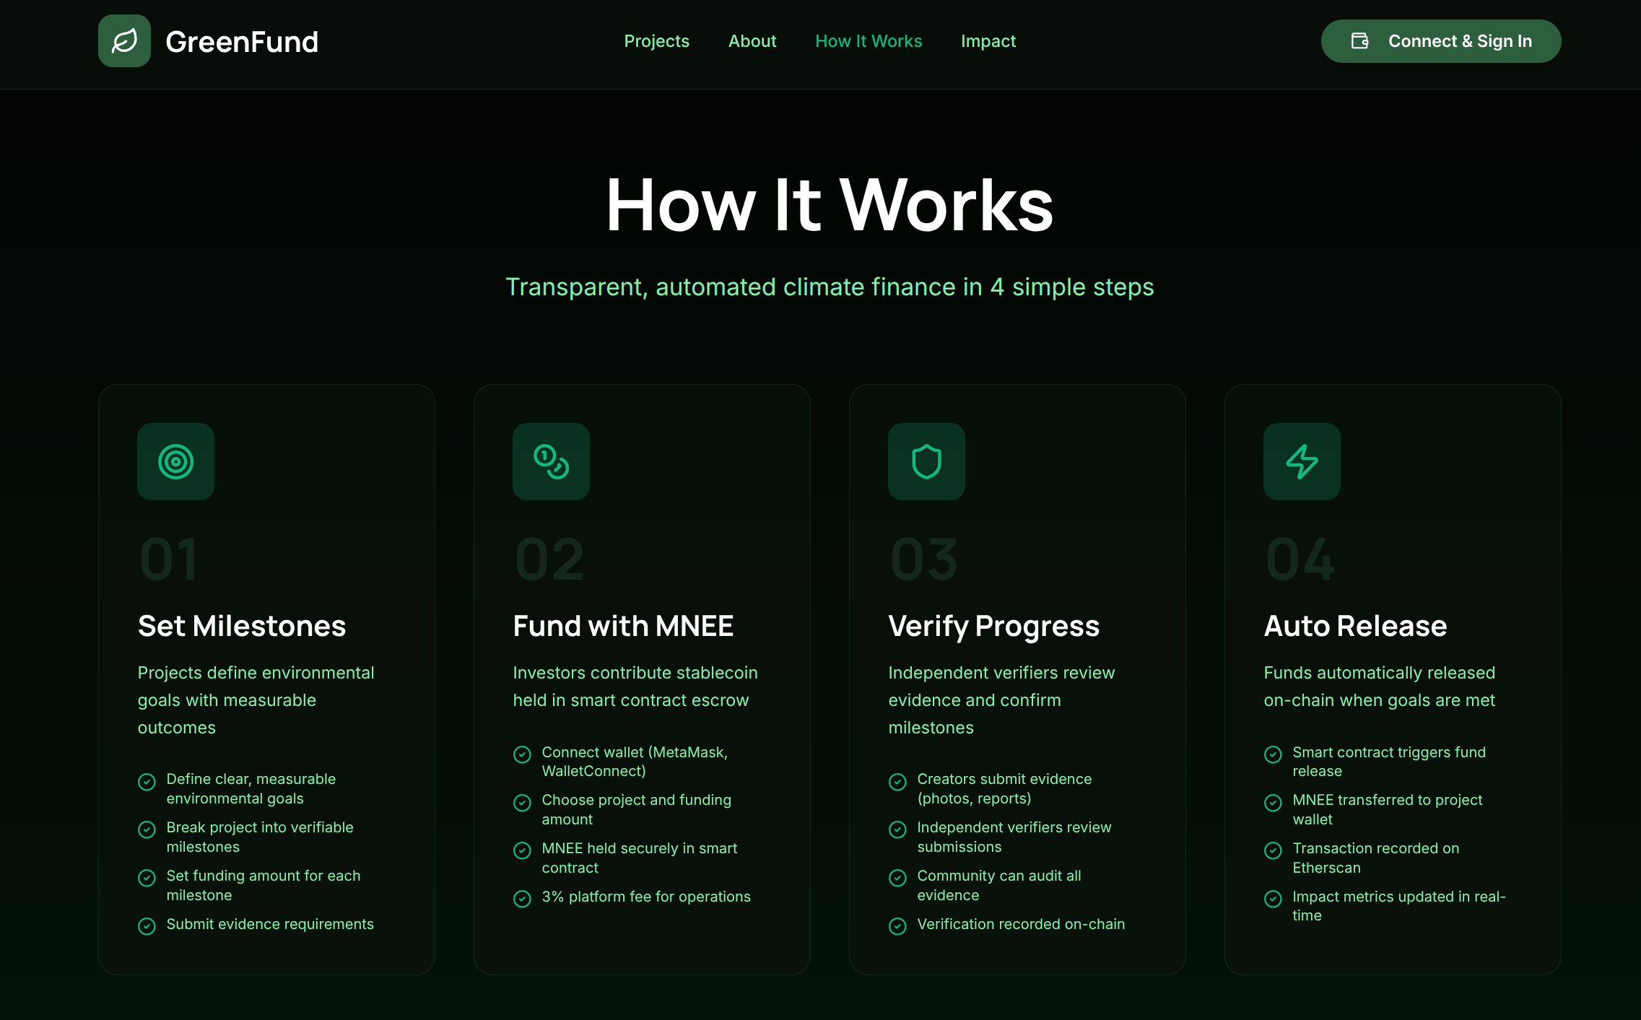Click the shield icon above Verify Progress

click(926, 461)
